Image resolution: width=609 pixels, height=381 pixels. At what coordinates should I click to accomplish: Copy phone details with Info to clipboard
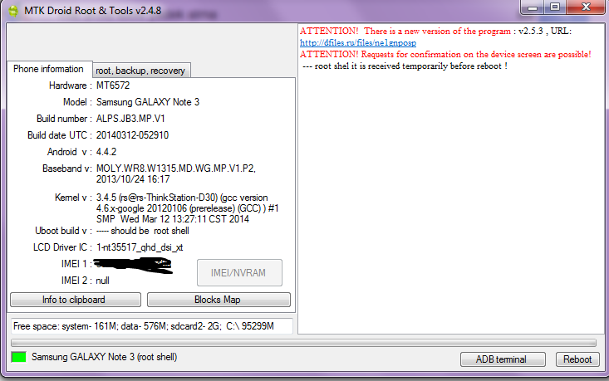(x=76, y=300)
